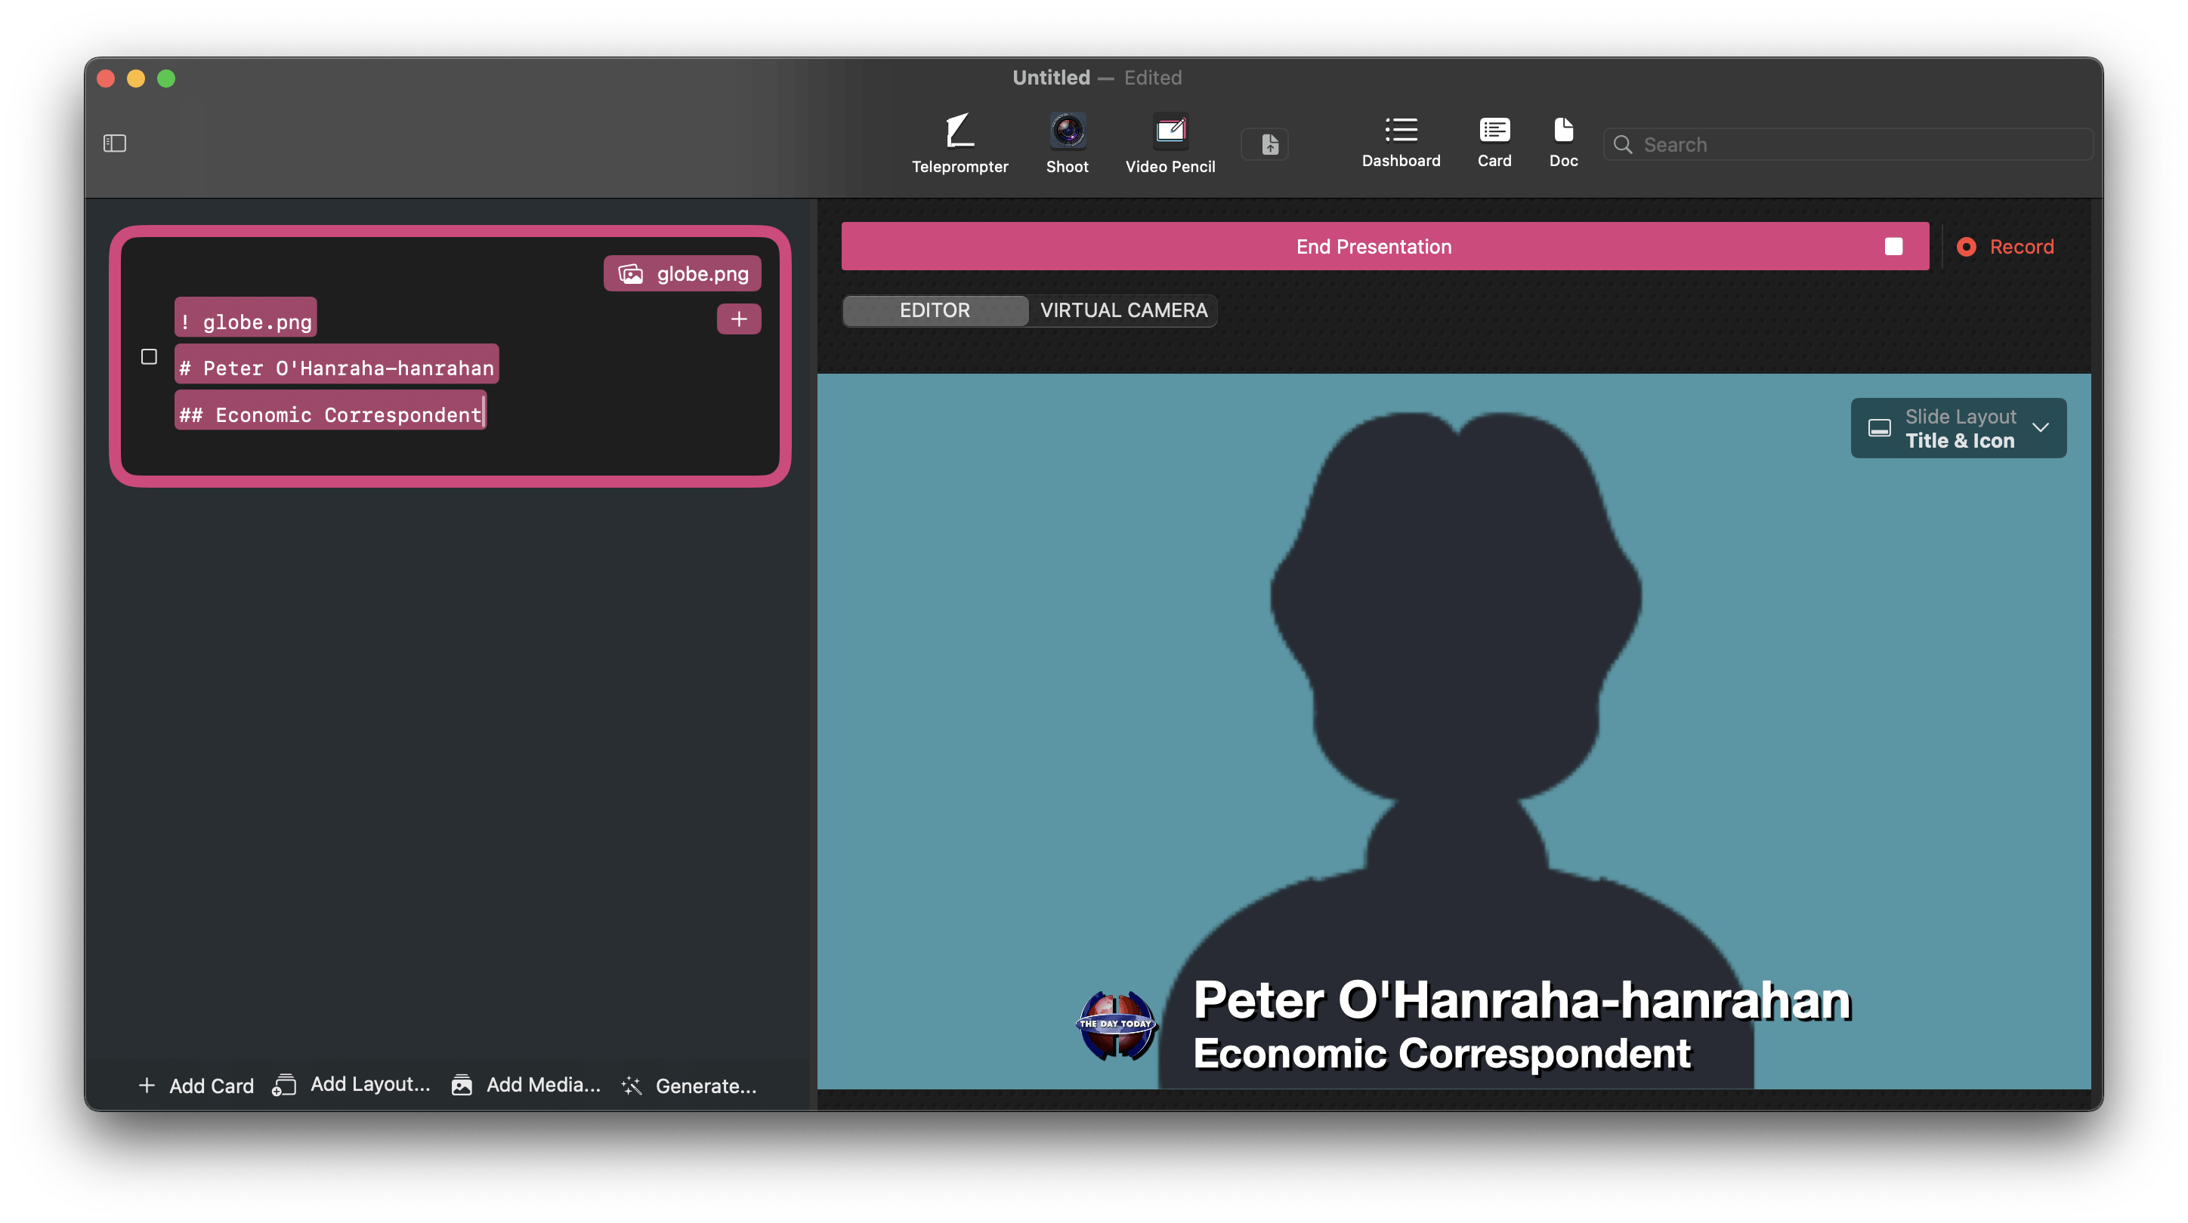Click the white stop square on End Presentation
Viewport: 2188px width, 1223px height.
(1893, 247)
